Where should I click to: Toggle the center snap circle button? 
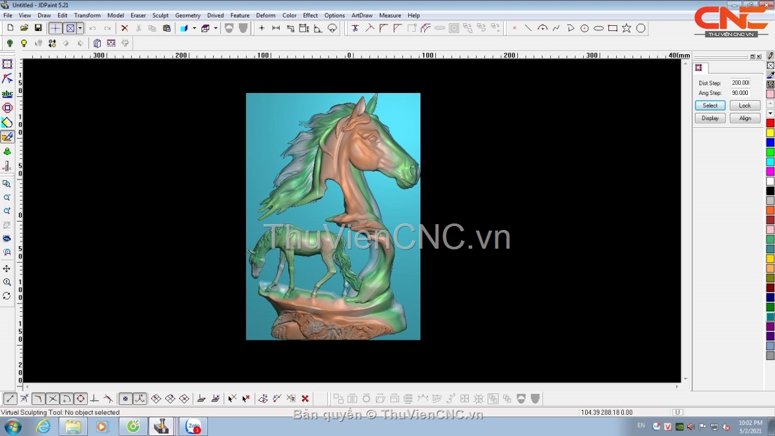[x=81, y=399]
